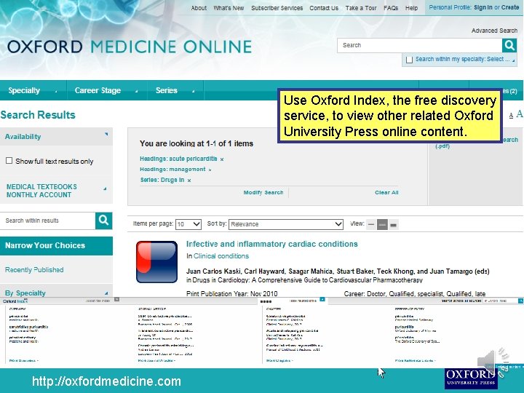The height and width of the screenshot is (393, 524).
Task: Close the Oxford Index related links panel
Action: [x=322, y=299]
